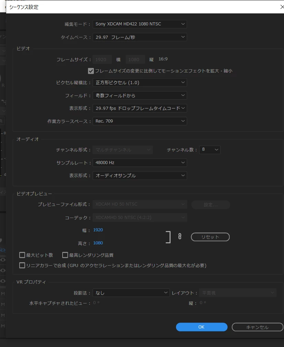
Task: Click the シーケンス設定 title text
Action: (24, 7)
